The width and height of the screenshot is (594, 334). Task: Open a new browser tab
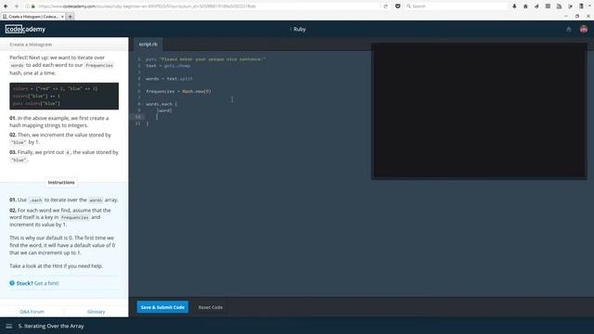coord(71,17)
